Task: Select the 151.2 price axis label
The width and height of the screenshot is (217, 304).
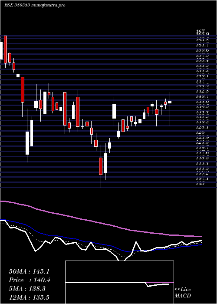Action: click(202, 71)
